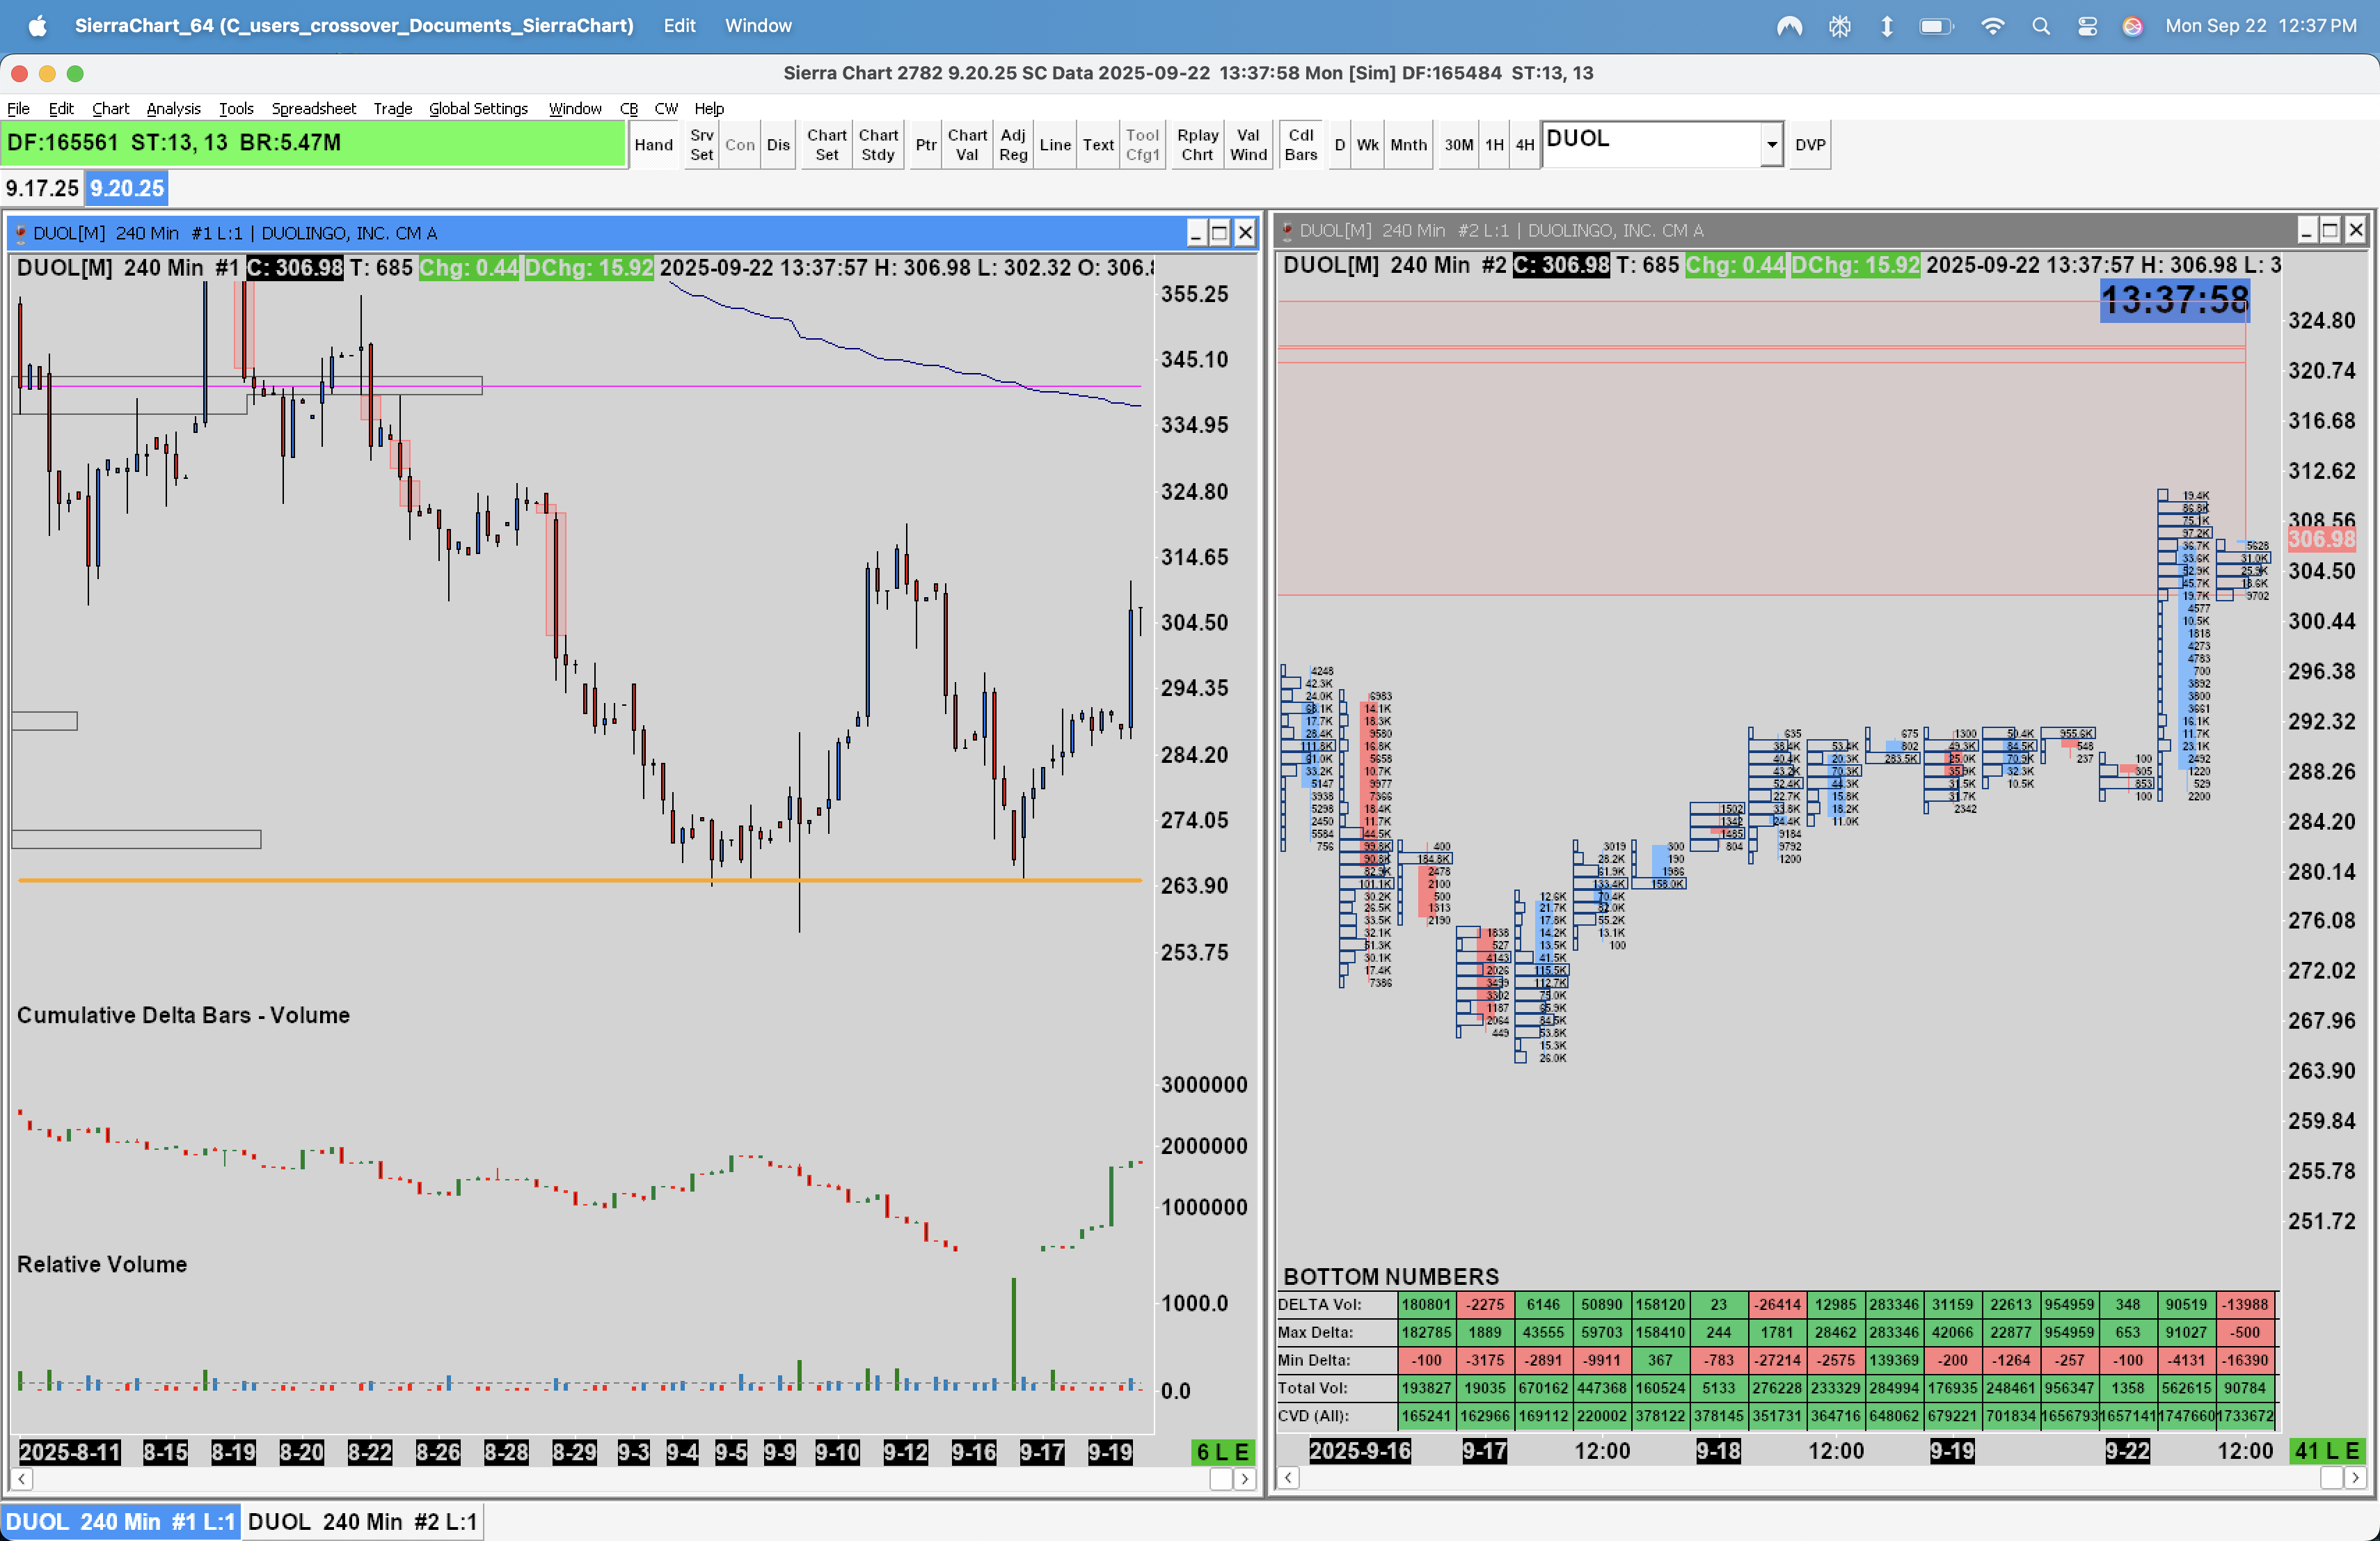Open the Trade menu
This screenshot has height=1541, width=2380.
pos(392,108)
